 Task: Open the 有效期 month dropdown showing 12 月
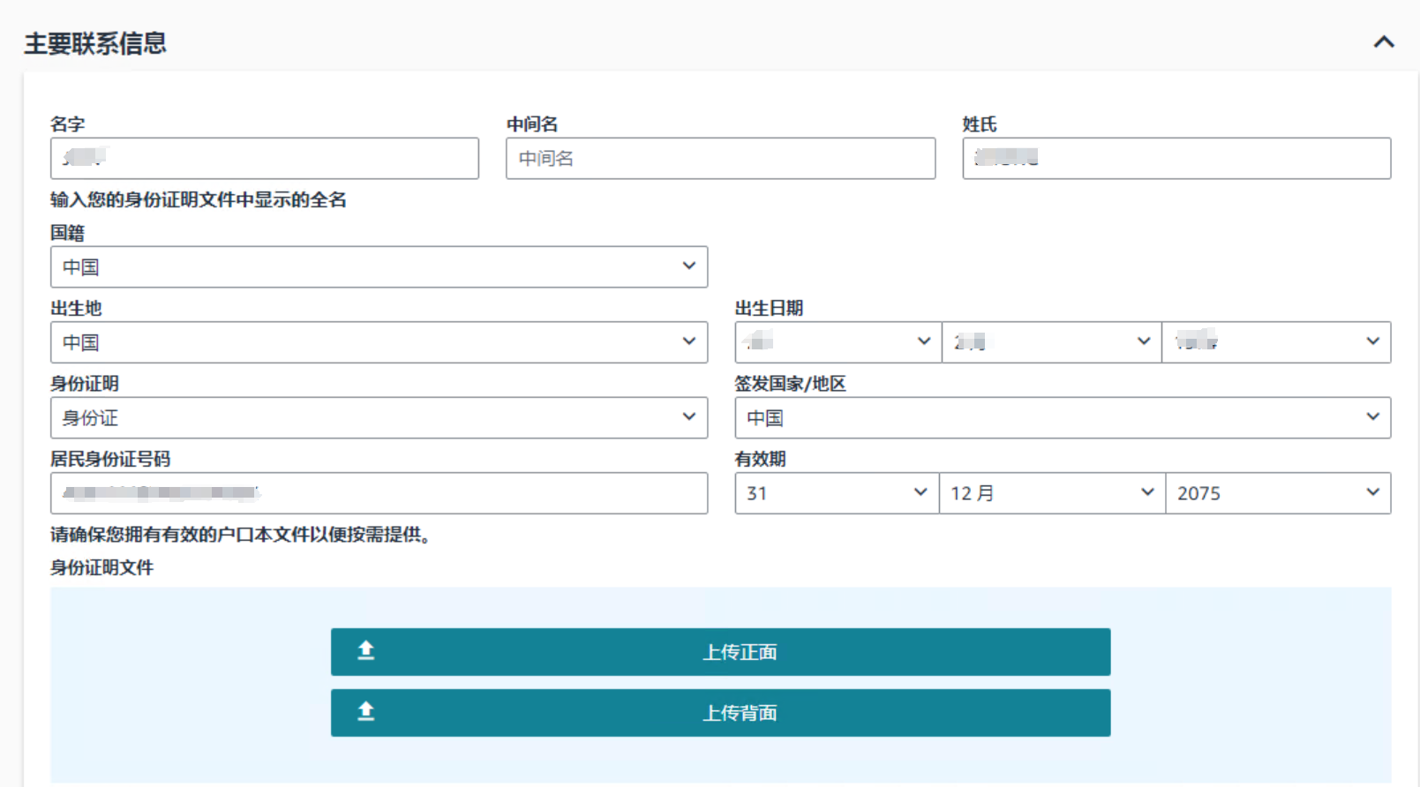pos(1052,493)
